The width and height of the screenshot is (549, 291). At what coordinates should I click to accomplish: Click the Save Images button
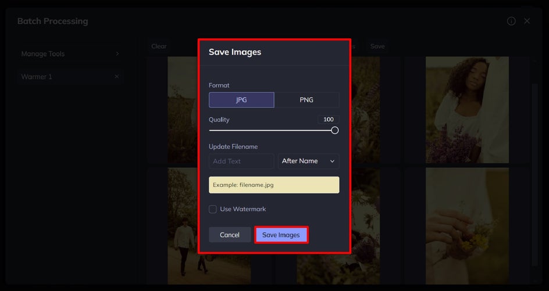tap(281, 235)
